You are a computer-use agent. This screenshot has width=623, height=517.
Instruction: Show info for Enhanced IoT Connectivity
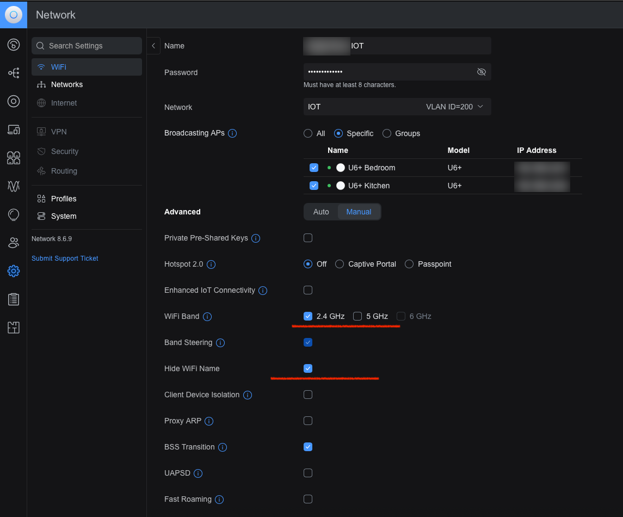coord(263,291)
